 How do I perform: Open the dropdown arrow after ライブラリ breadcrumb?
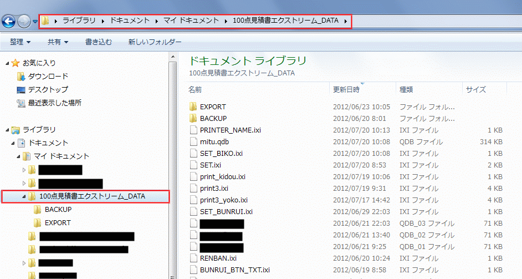coord(103,21)
